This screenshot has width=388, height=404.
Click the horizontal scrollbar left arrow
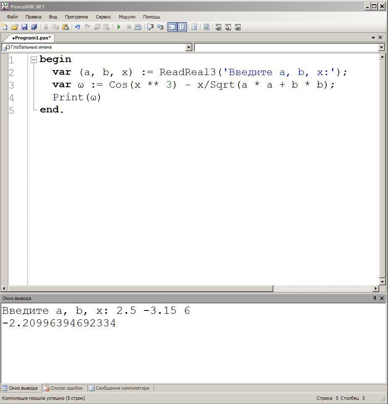4,288
